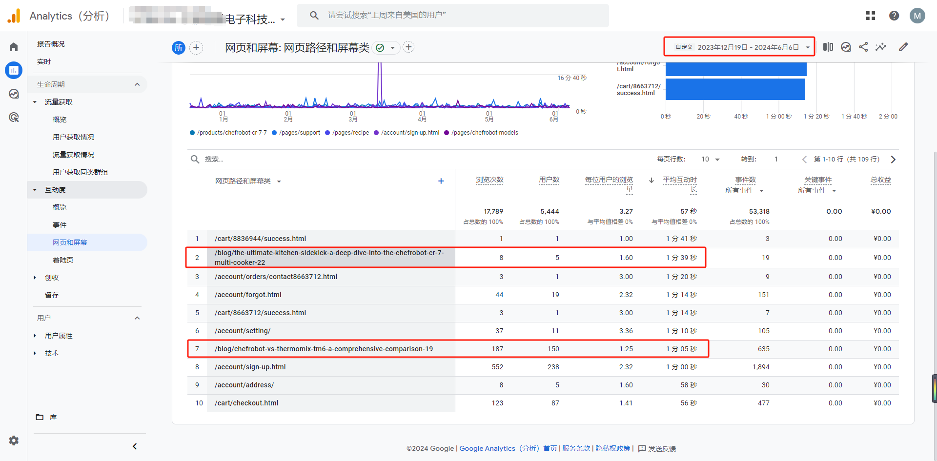937x461 pixels.
Task: Open 实时 report
Action: click(x=44, y=61)
